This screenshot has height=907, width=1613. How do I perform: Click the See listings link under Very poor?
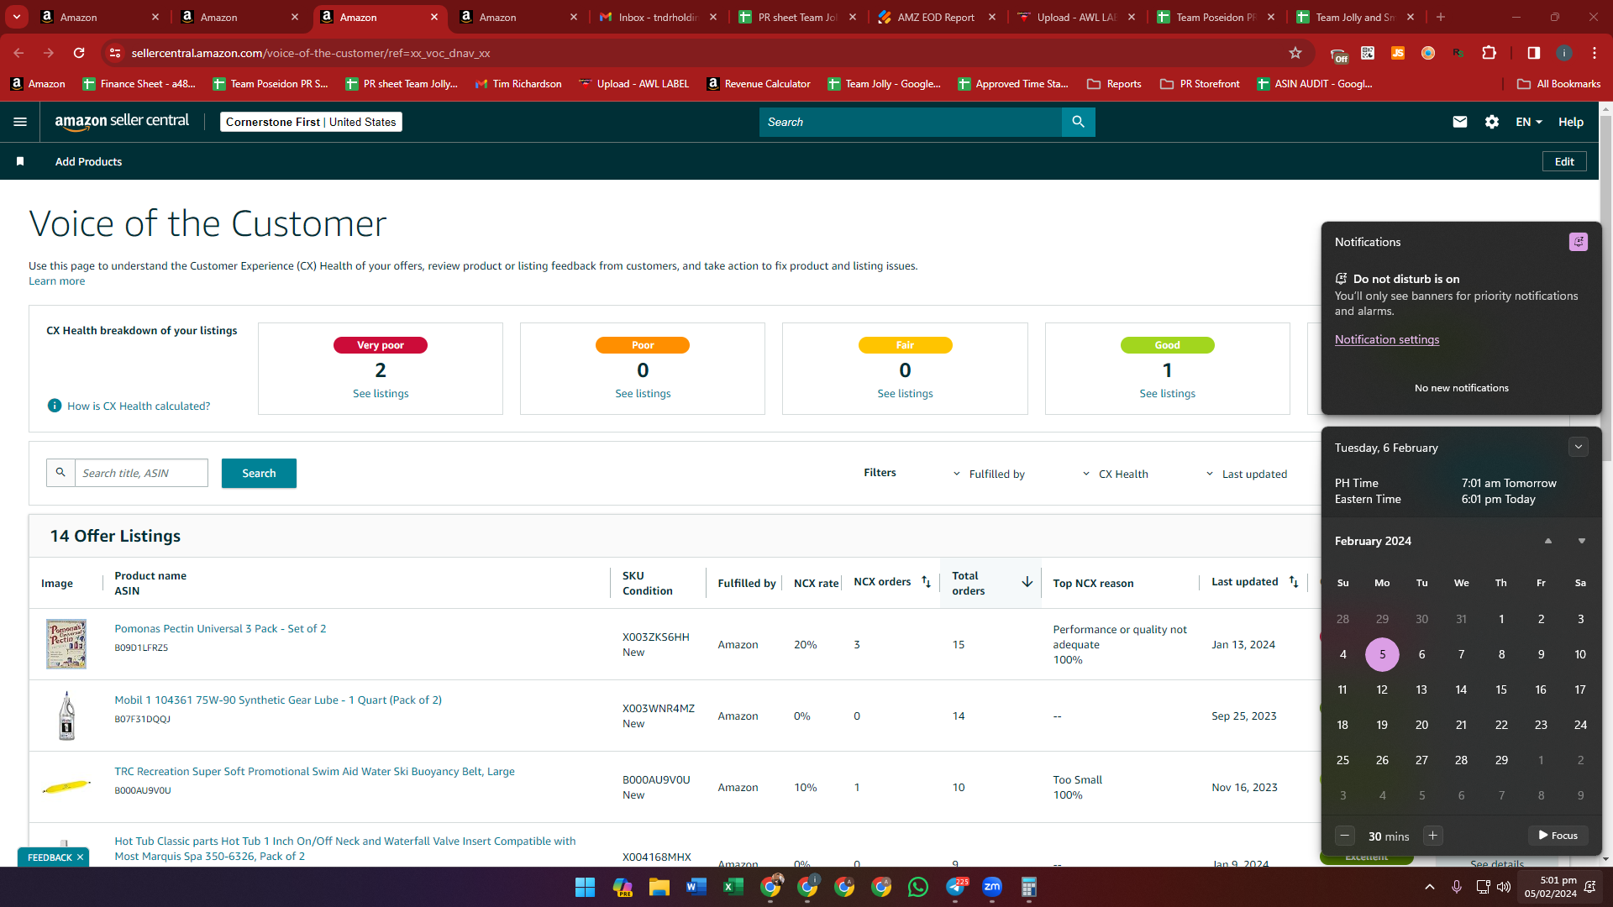click(x=381, y=393)
